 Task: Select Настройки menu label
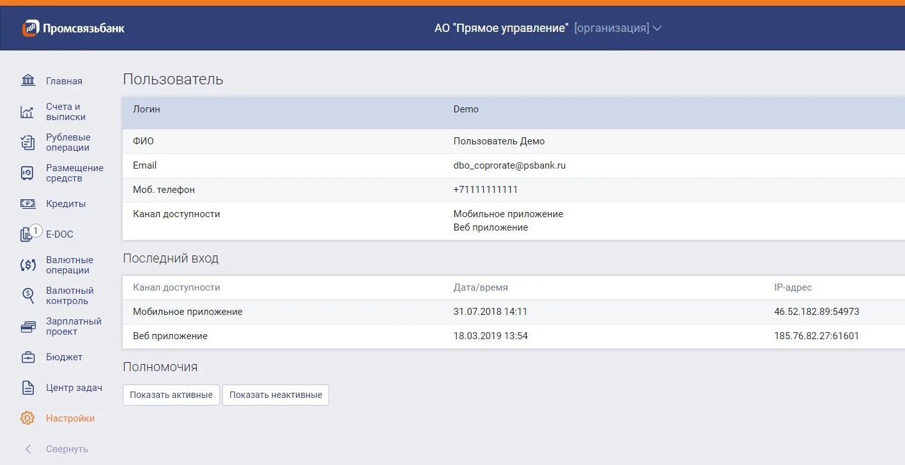pos(70,418)
